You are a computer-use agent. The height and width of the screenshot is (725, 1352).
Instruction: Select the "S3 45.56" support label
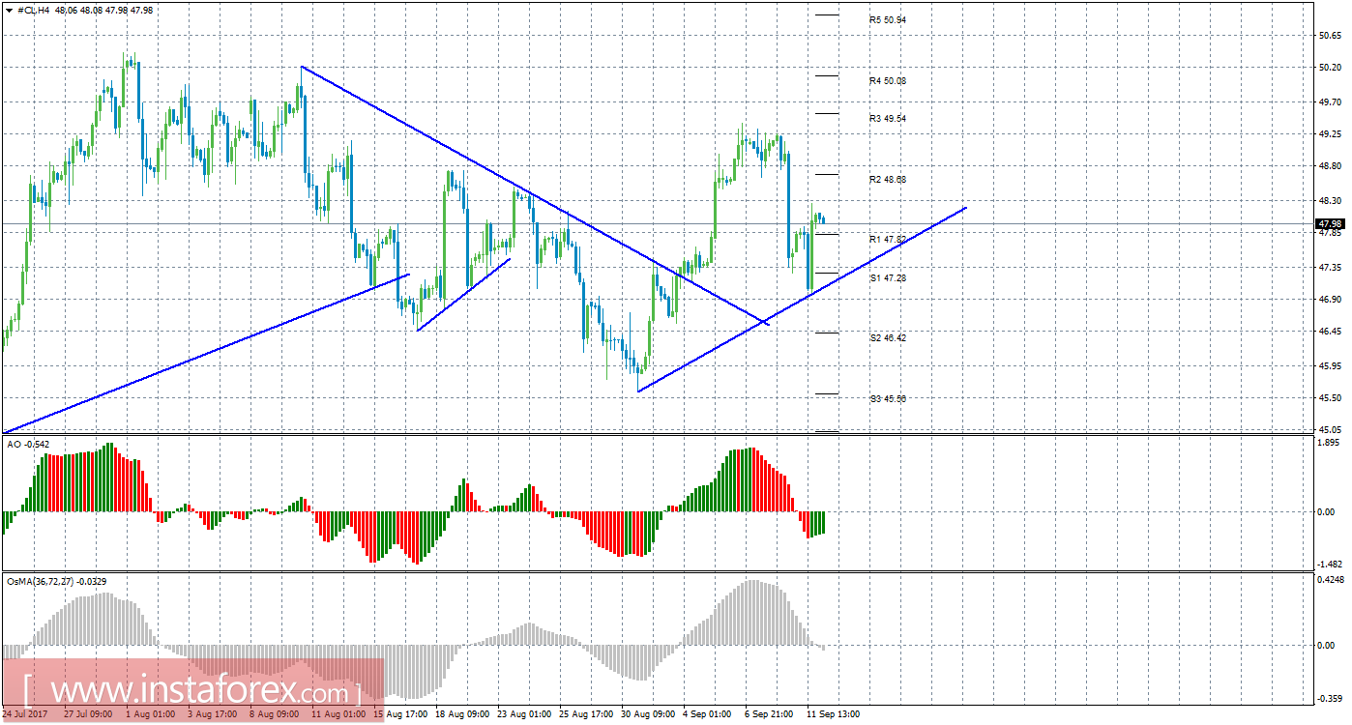[x=888, y=398]
